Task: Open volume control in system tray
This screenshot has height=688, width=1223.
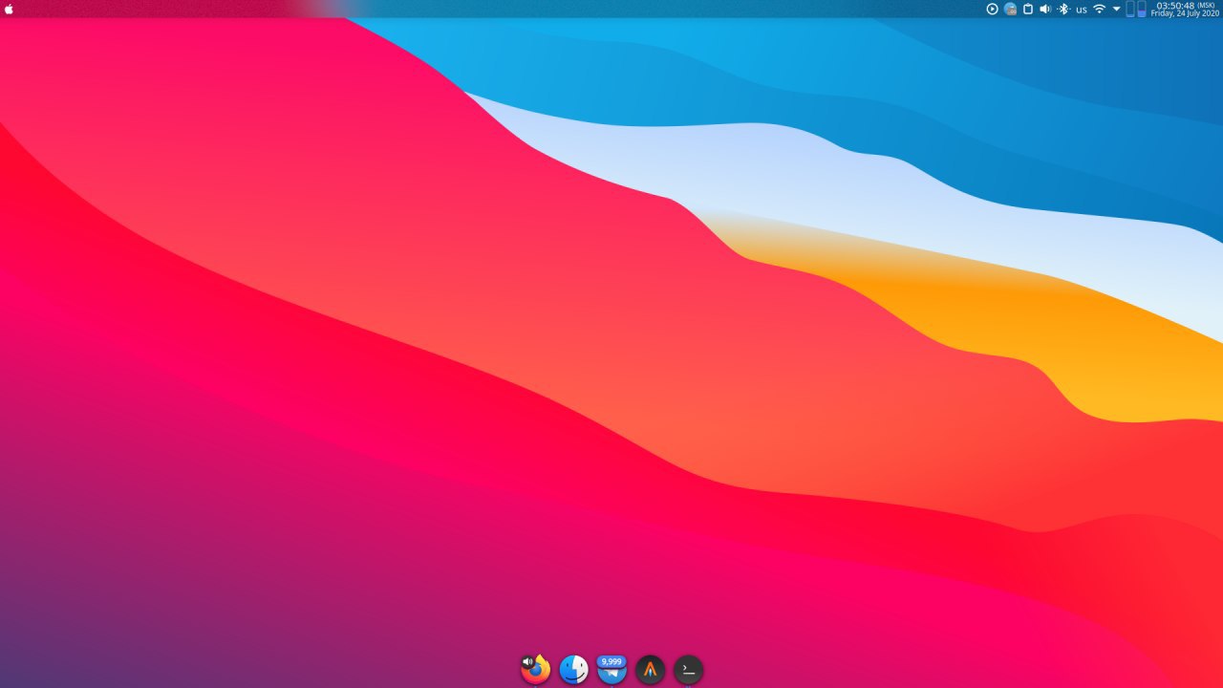Action: click(1045, 9)
